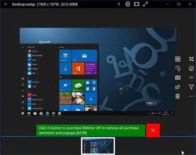Viewport: 196px width, 155px height.
Task: Select the Crop tool icon
Action: point(191,59)
